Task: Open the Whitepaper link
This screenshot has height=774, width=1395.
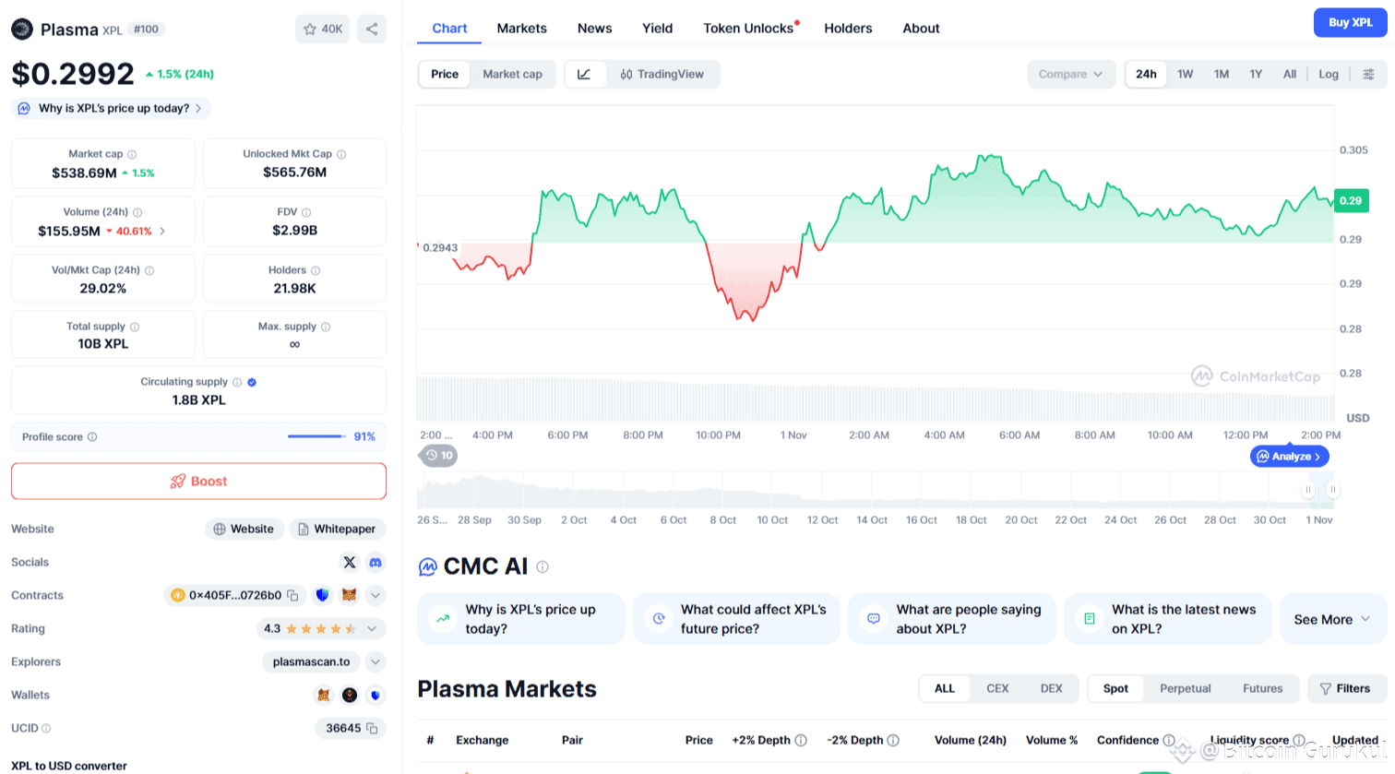Action: click(x=337, y=529)
